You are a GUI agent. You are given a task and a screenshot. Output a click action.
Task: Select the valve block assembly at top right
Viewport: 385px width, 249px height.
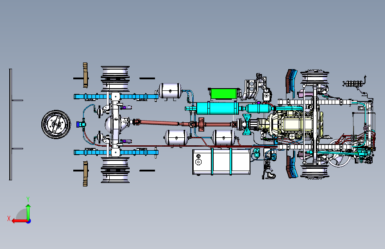tap(353, 84)
